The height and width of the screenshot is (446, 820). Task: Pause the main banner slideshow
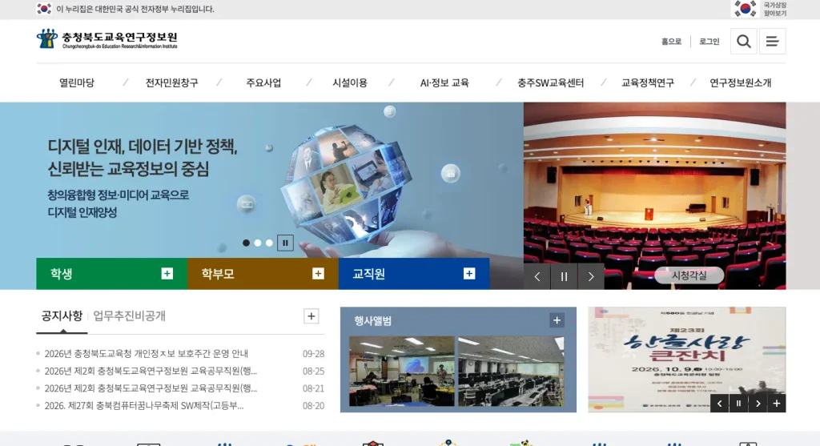[285, 243]
